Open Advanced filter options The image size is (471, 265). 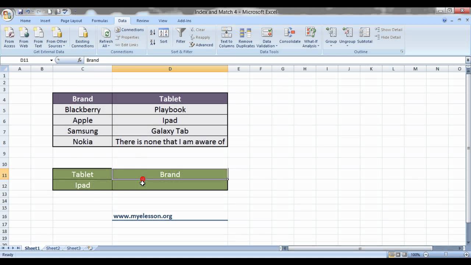point(201,45)
